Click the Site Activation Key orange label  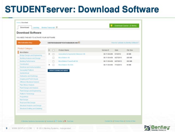click(x=29, y=42)
